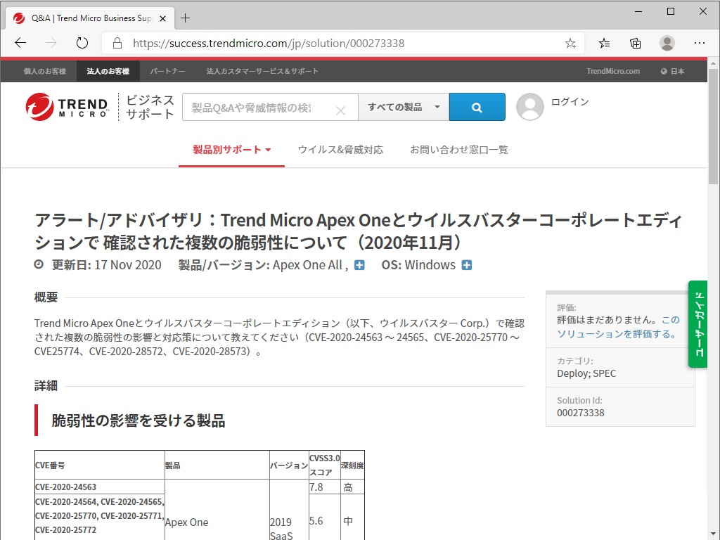Expand the Apex One All version list
Image resolution: width=720 pixels, height=540 pixels.
click(359, 265)
